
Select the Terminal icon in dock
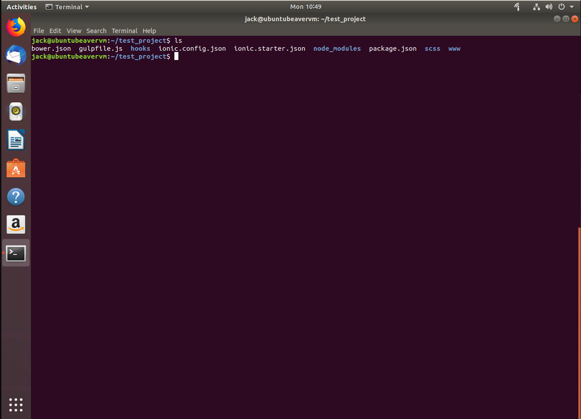(x=16, y=253)
